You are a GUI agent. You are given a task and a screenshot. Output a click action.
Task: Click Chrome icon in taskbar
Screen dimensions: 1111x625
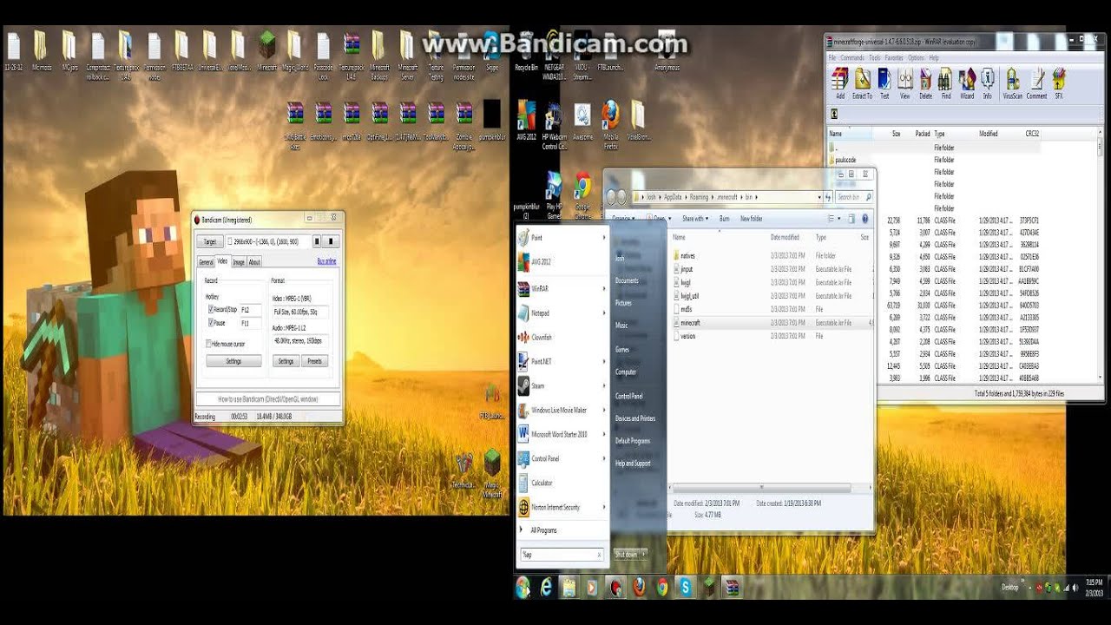[x=662, y=588]
